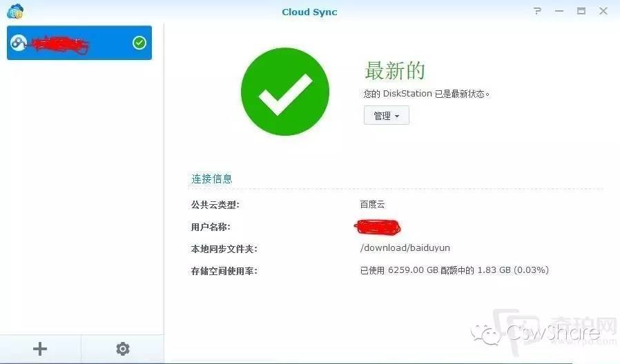The width and height of the screenshot is (620, 364).
Task: Maximize the Cloud Sync window
Action: (581, 11)
